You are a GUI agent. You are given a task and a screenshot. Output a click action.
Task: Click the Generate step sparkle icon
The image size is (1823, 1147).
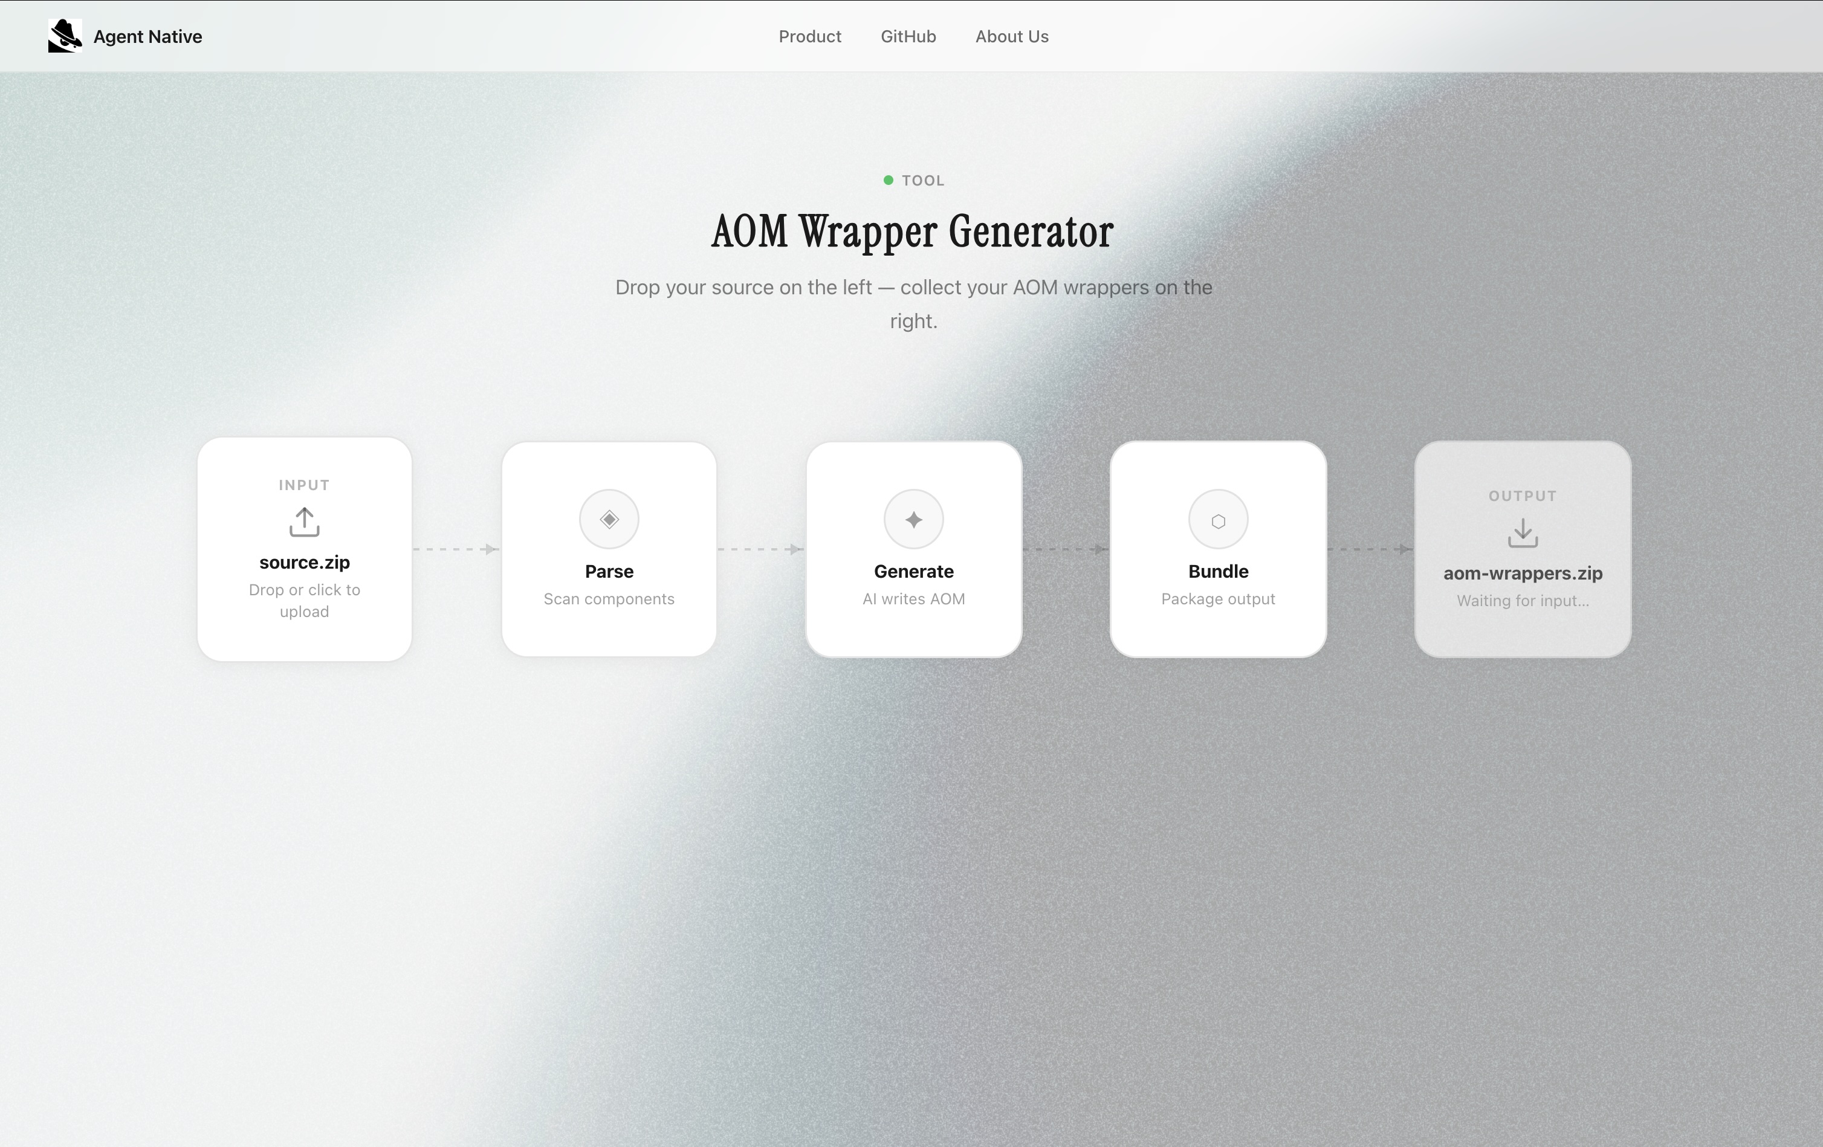[x=913, y=519]
